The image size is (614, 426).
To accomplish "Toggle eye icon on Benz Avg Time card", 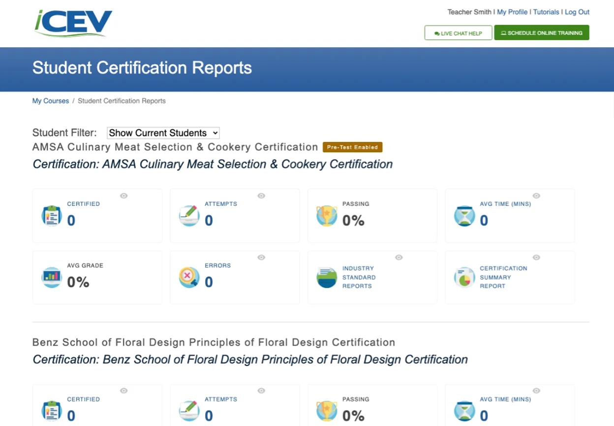I will pyautogui.click(x=536, y=391).
